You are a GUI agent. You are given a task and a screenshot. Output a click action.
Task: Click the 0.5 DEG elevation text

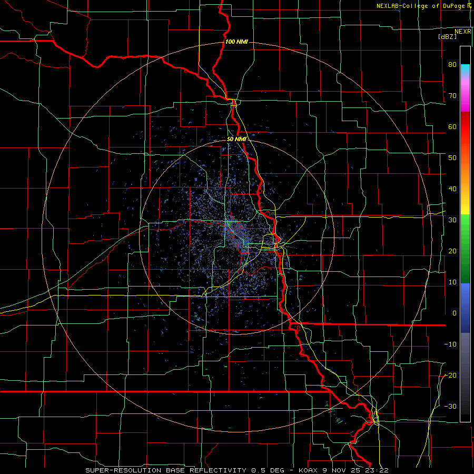pyautogui.click(x=268, y=470)
